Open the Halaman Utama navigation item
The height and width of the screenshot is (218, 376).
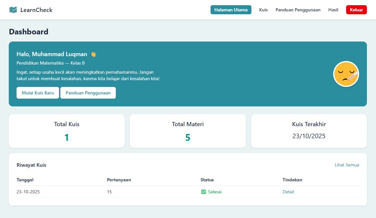(x=231, y=10)
